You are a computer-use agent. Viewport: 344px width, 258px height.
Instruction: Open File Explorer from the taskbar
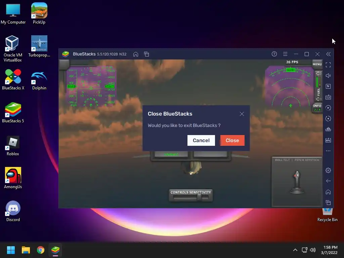[26, 250]
